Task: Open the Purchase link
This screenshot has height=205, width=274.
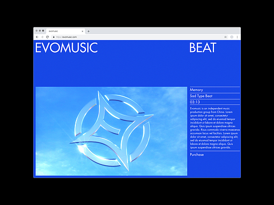Action: [x=197, y=155]
